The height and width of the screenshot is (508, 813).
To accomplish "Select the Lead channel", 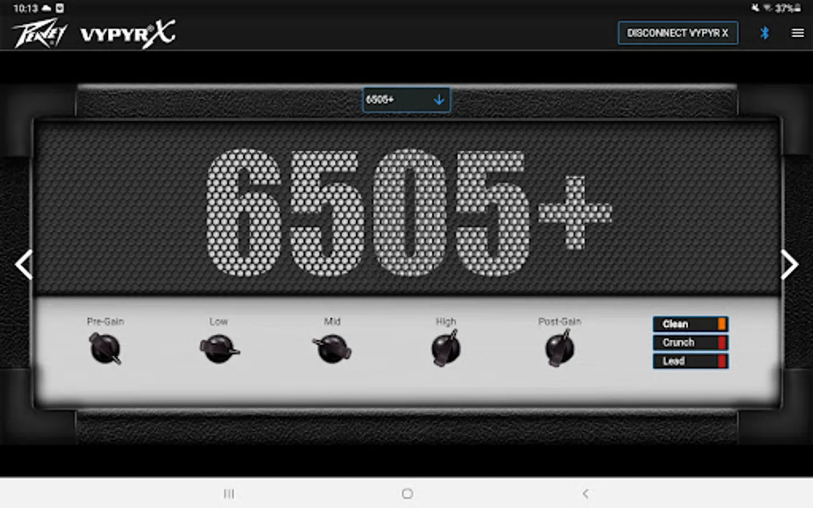I will click(x=690, y=361).
